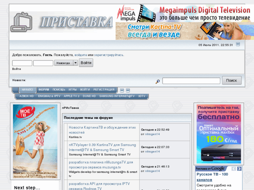Click the second collapse icon beside the main menu
Image resolution: width=254 pixels, height=190 pixels.
click(128, 90)
